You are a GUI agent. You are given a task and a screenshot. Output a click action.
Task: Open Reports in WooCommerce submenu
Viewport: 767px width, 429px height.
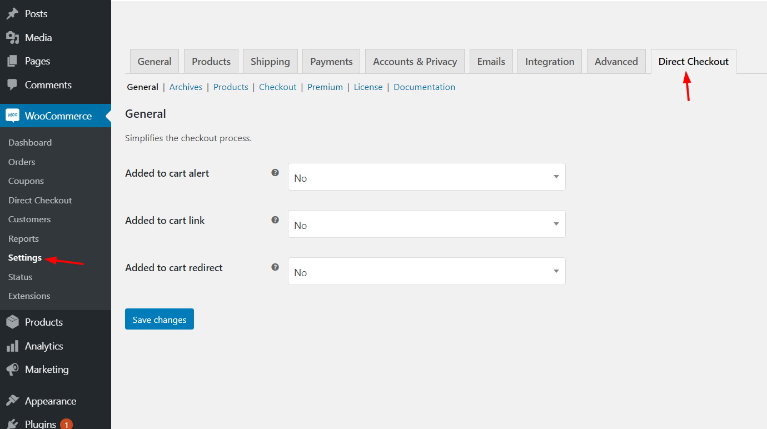coord(23,239)
